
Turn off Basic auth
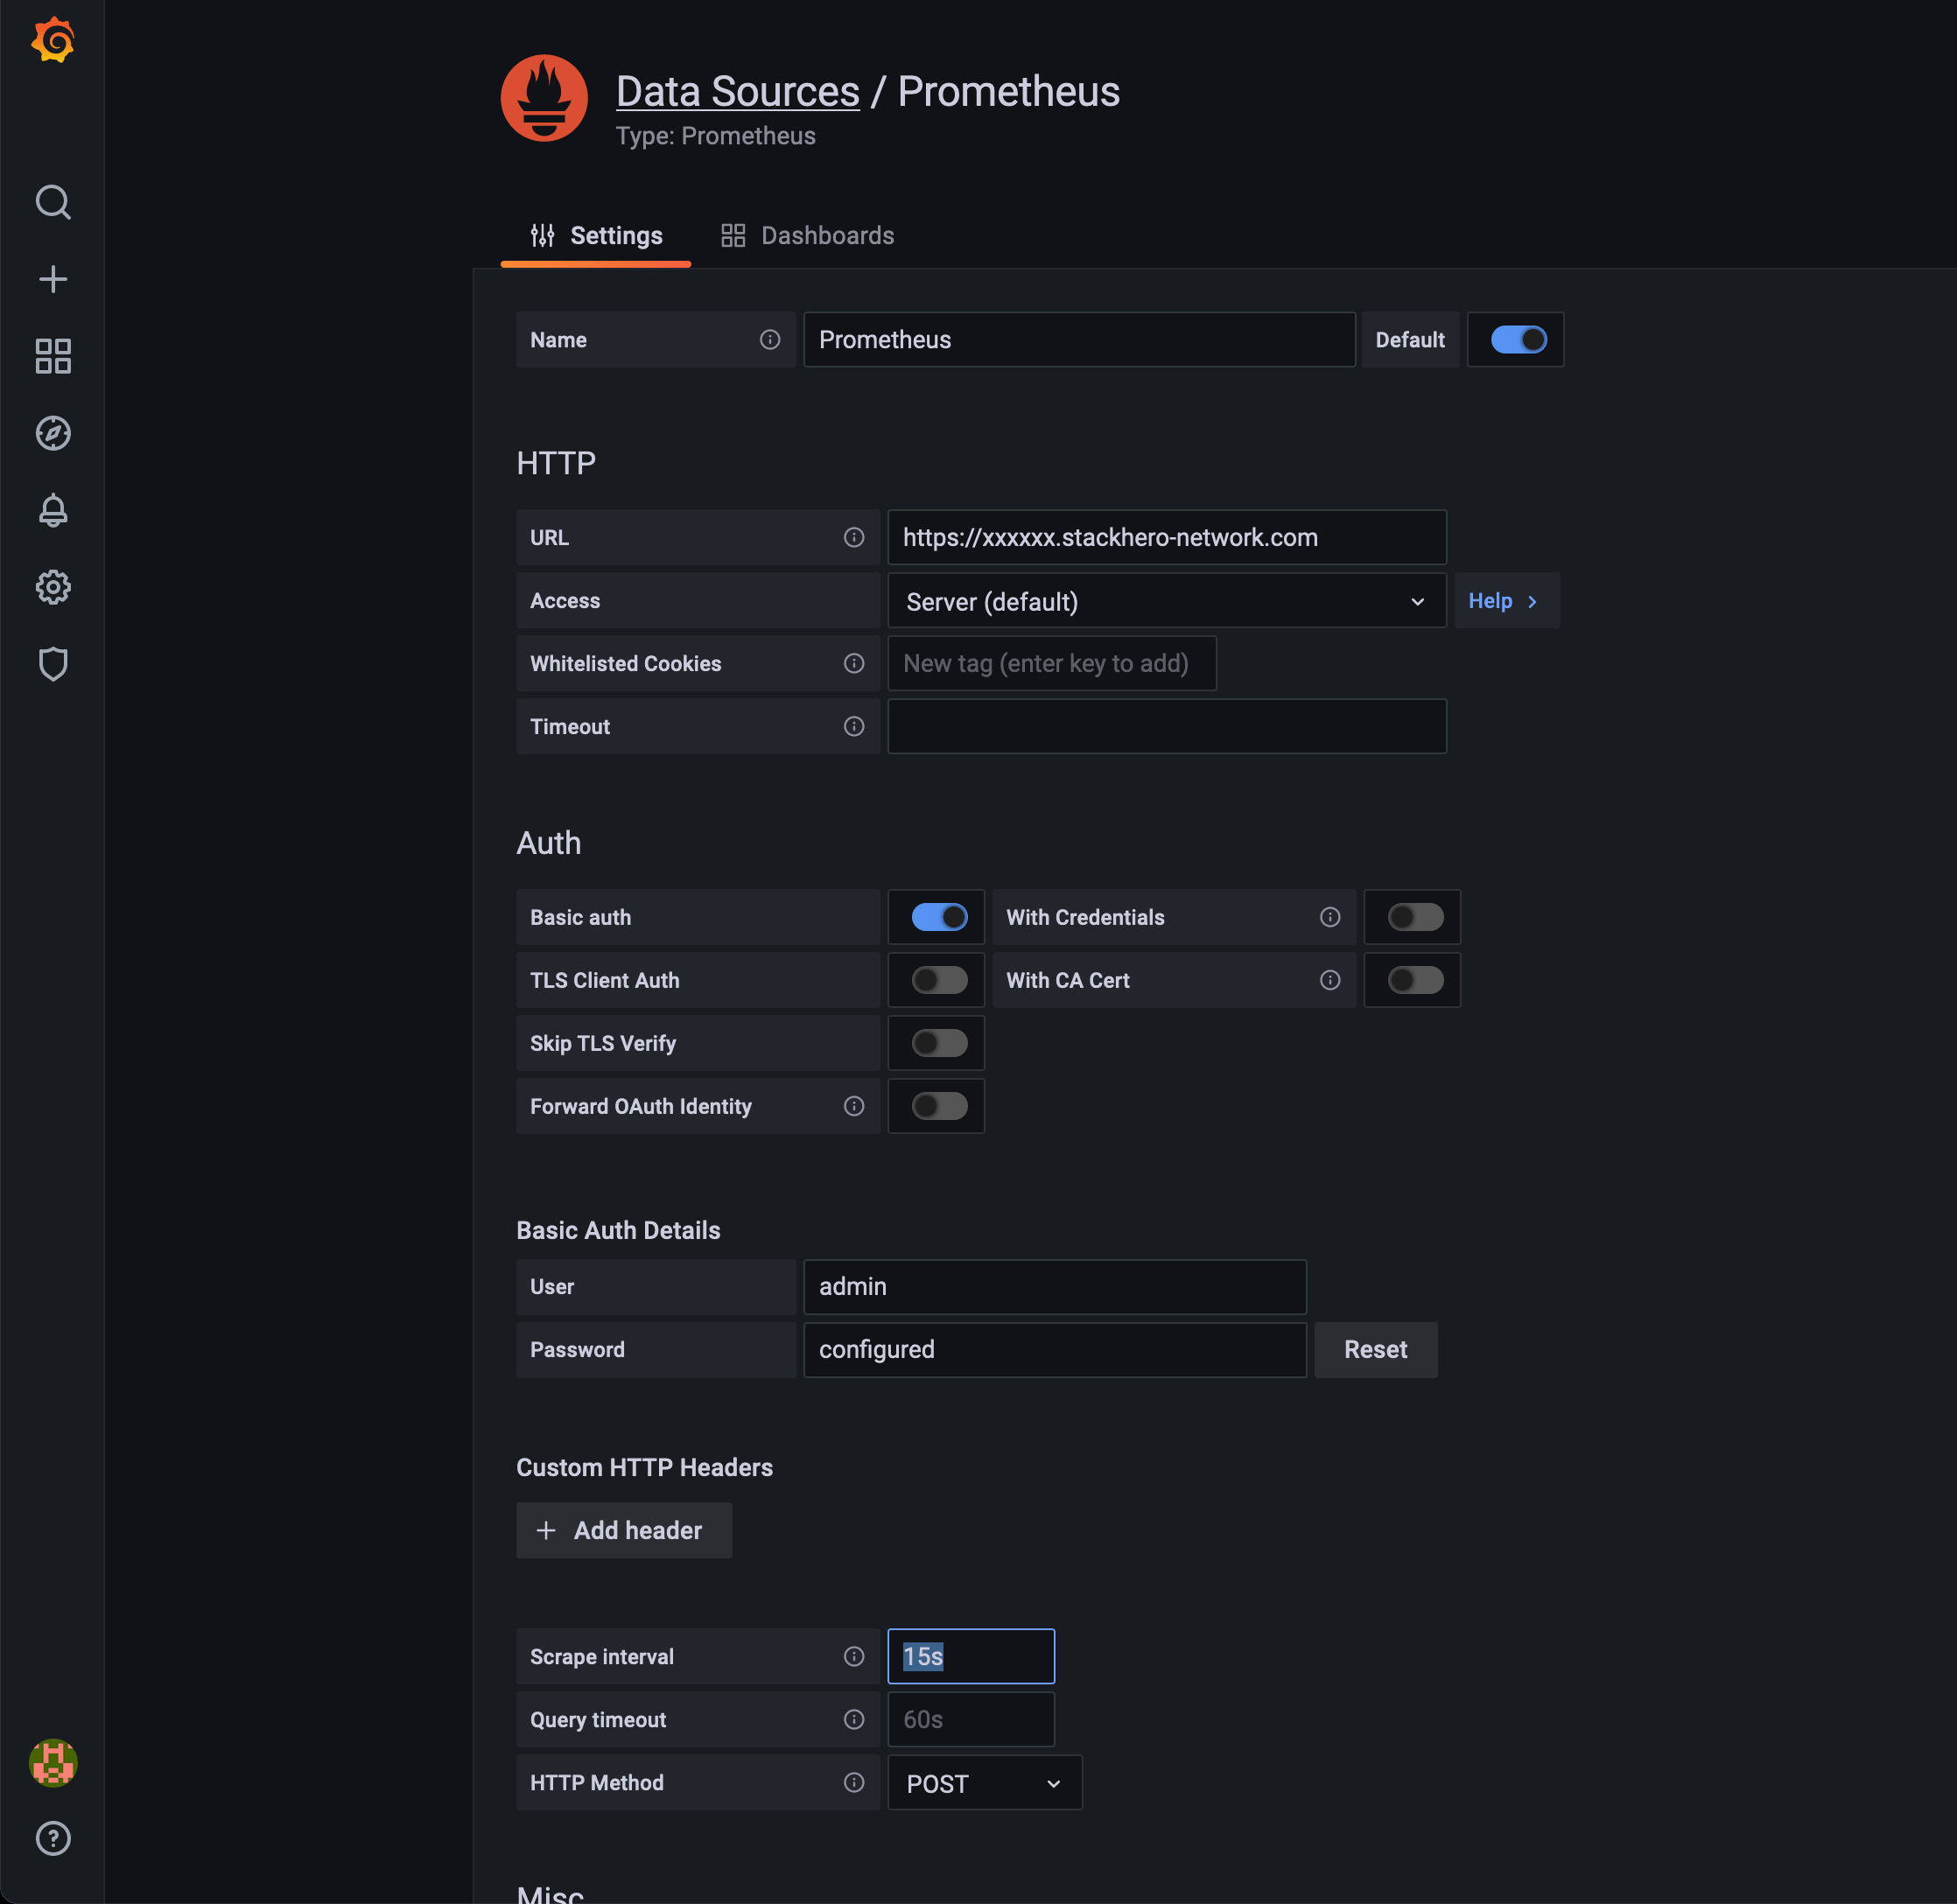[935, 917]
